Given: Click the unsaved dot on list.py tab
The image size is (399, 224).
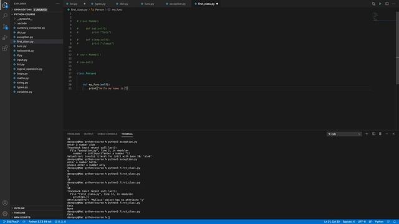Looking at the screenshot, I should point(85,4).
